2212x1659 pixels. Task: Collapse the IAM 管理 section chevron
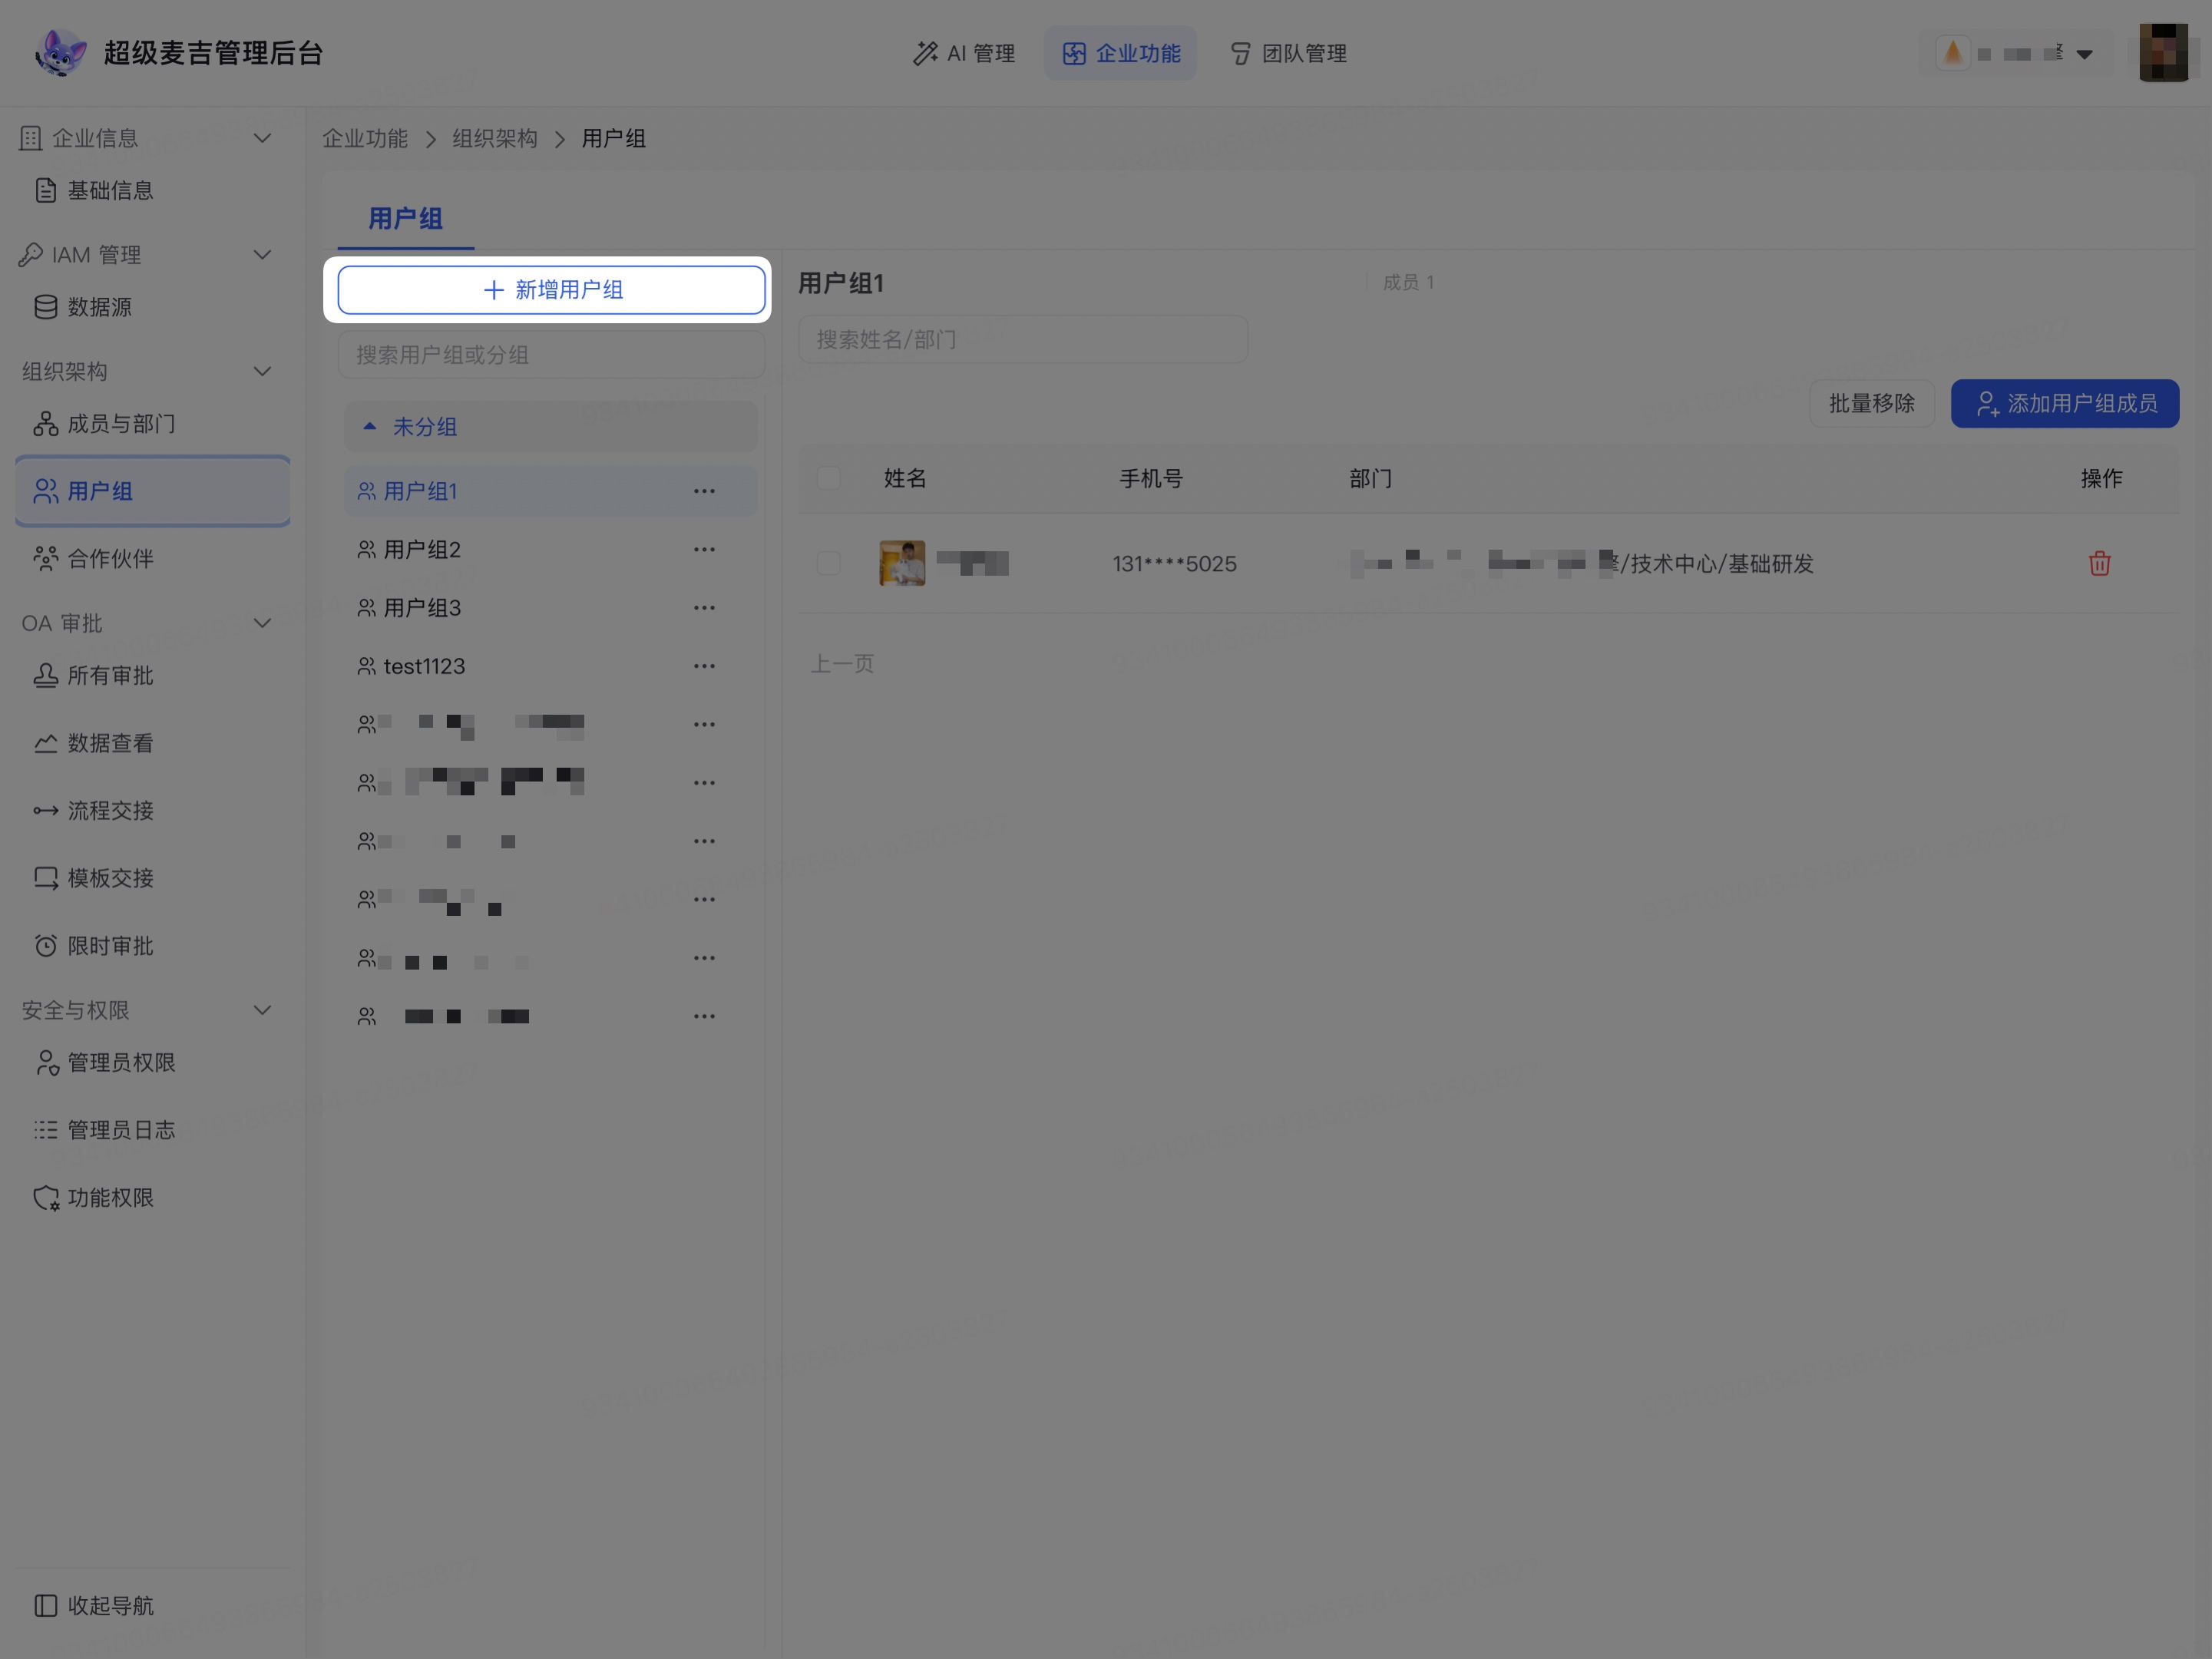262,255
